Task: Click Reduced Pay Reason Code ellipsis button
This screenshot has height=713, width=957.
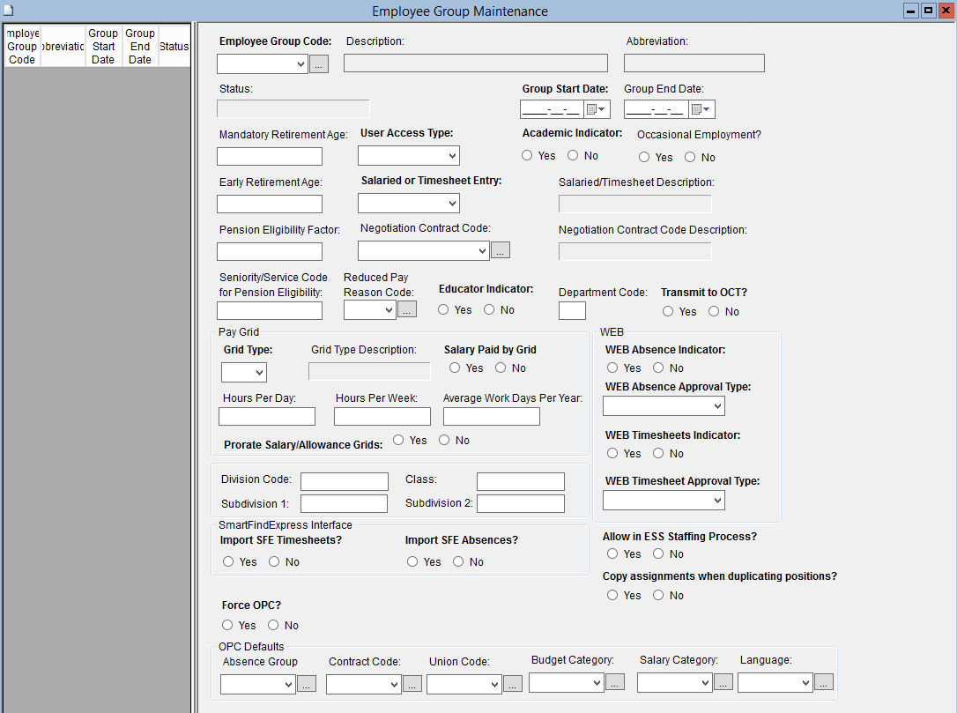Action: click(407, 309)
